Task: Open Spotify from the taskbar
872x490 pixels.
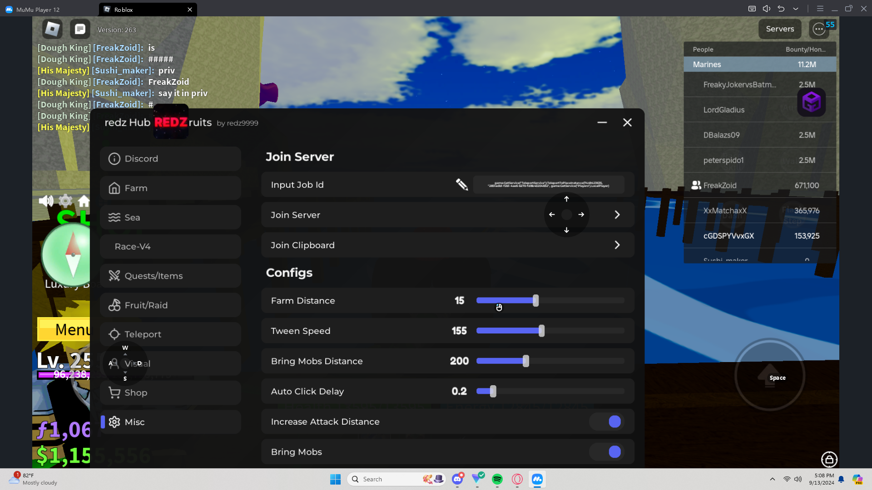Action: click(497, 479)
